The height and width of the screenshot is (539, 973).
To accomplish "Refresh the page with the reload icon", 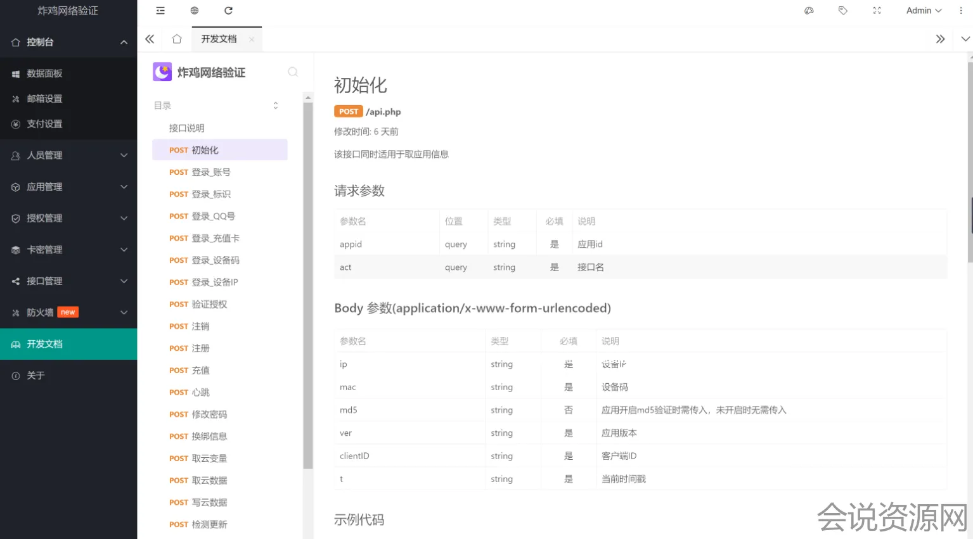I will [x=229, y=11].
